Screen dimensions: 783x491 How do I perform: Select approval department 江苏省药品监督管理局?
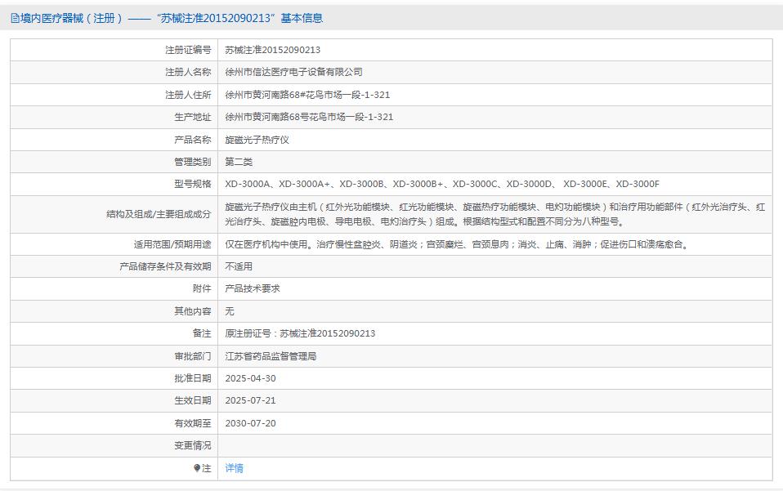[275, 355]
